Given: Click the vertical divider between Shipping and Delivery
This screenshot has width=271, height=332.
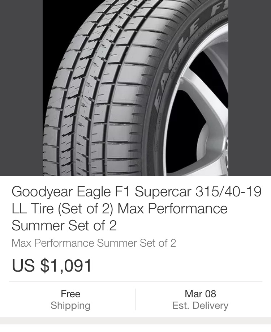Looking at the screenshot, I should [x=135, y=299].
